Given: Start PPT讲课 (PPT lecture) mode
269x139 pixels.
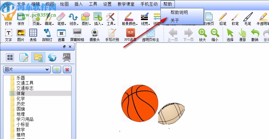Looking at the screenshot, I should pos(130,35).
